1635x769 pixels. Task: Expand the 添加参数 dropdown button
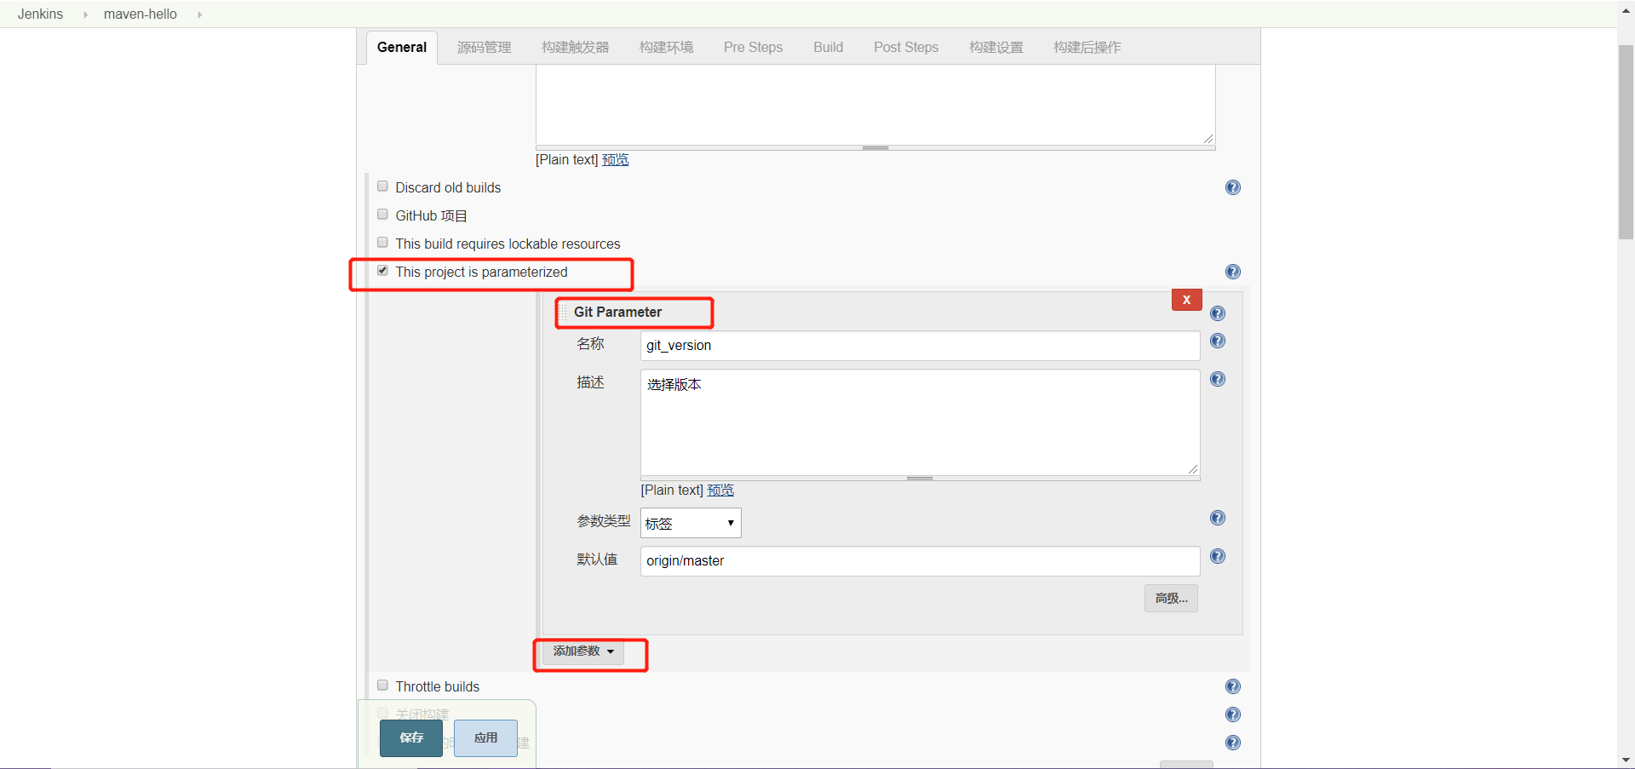pos(583,651)
